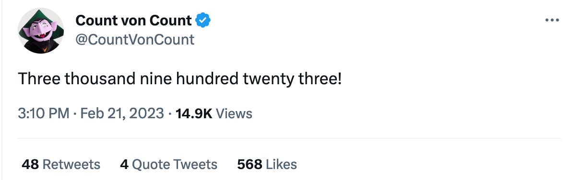Screen dimensions: 572x180
Task: Click the blue verified checkmark badge
Action: 203,21
